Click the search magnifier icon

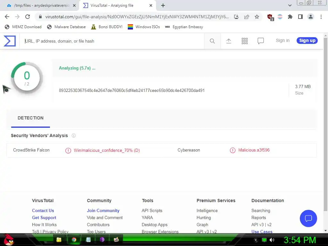(x=212, y=41)
